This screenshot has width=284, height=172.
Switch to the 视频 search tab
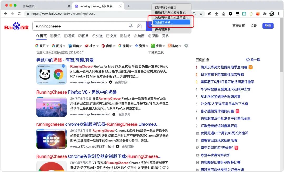(x=69, y=36)
